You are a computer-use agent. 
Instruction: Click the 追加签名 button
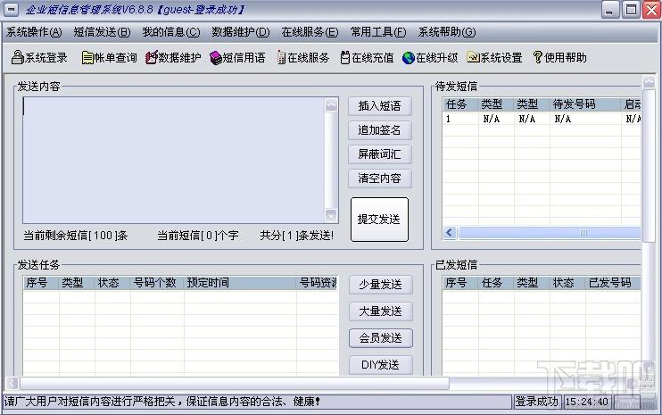[x=379, y=130]
